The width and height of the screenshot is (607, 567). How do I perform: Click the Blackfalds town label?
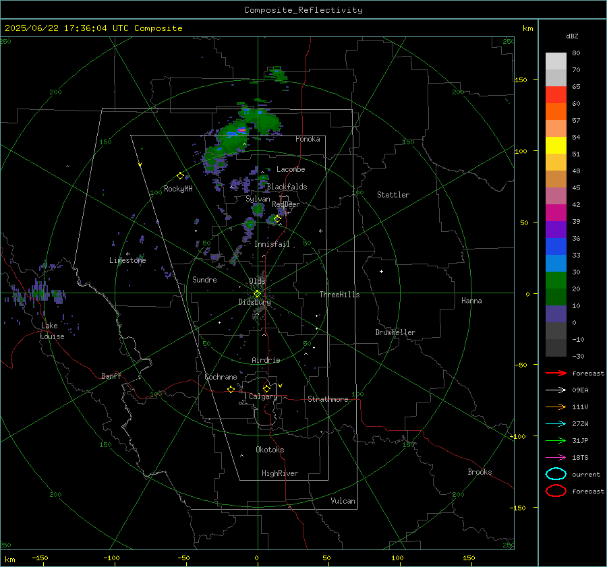click(x=287, y=187)
